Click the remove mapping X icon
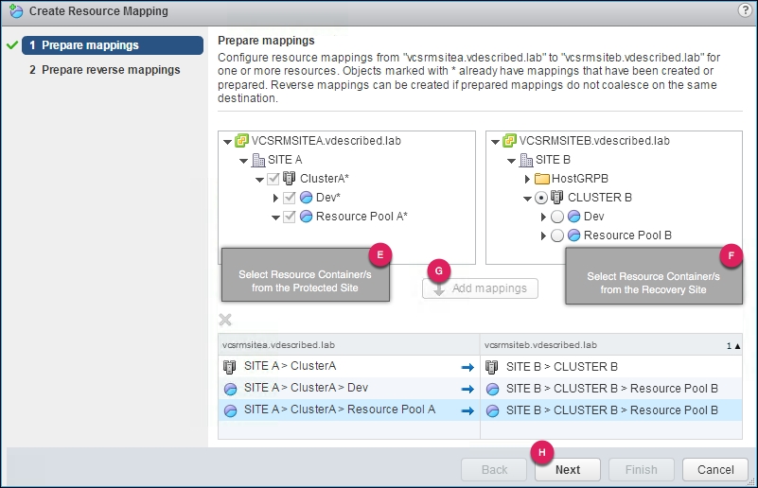Viewport: 758px width, 488px height. [x=225, y=320]
